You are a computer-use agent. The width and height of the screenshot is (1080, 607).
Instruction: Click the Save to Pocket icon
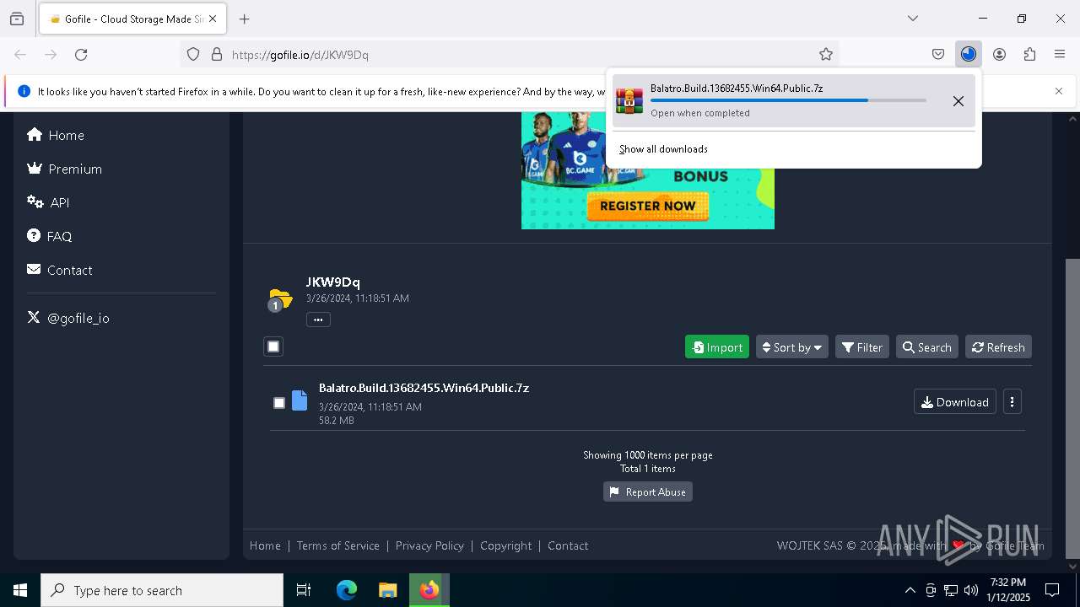[x=938, y=54]
